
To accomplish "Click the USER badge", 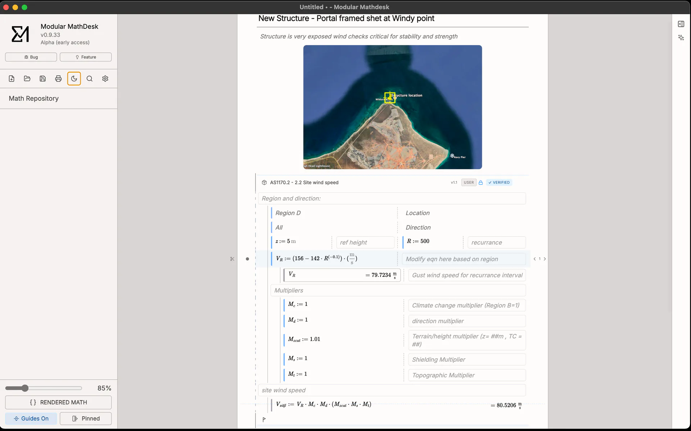I will pyautogui.click(x=469, y=183).
